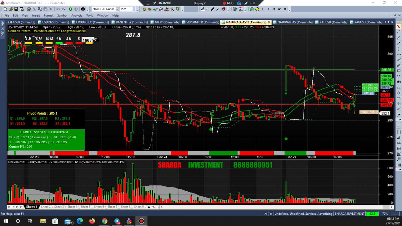Select the abc text tool

[398, 81]
